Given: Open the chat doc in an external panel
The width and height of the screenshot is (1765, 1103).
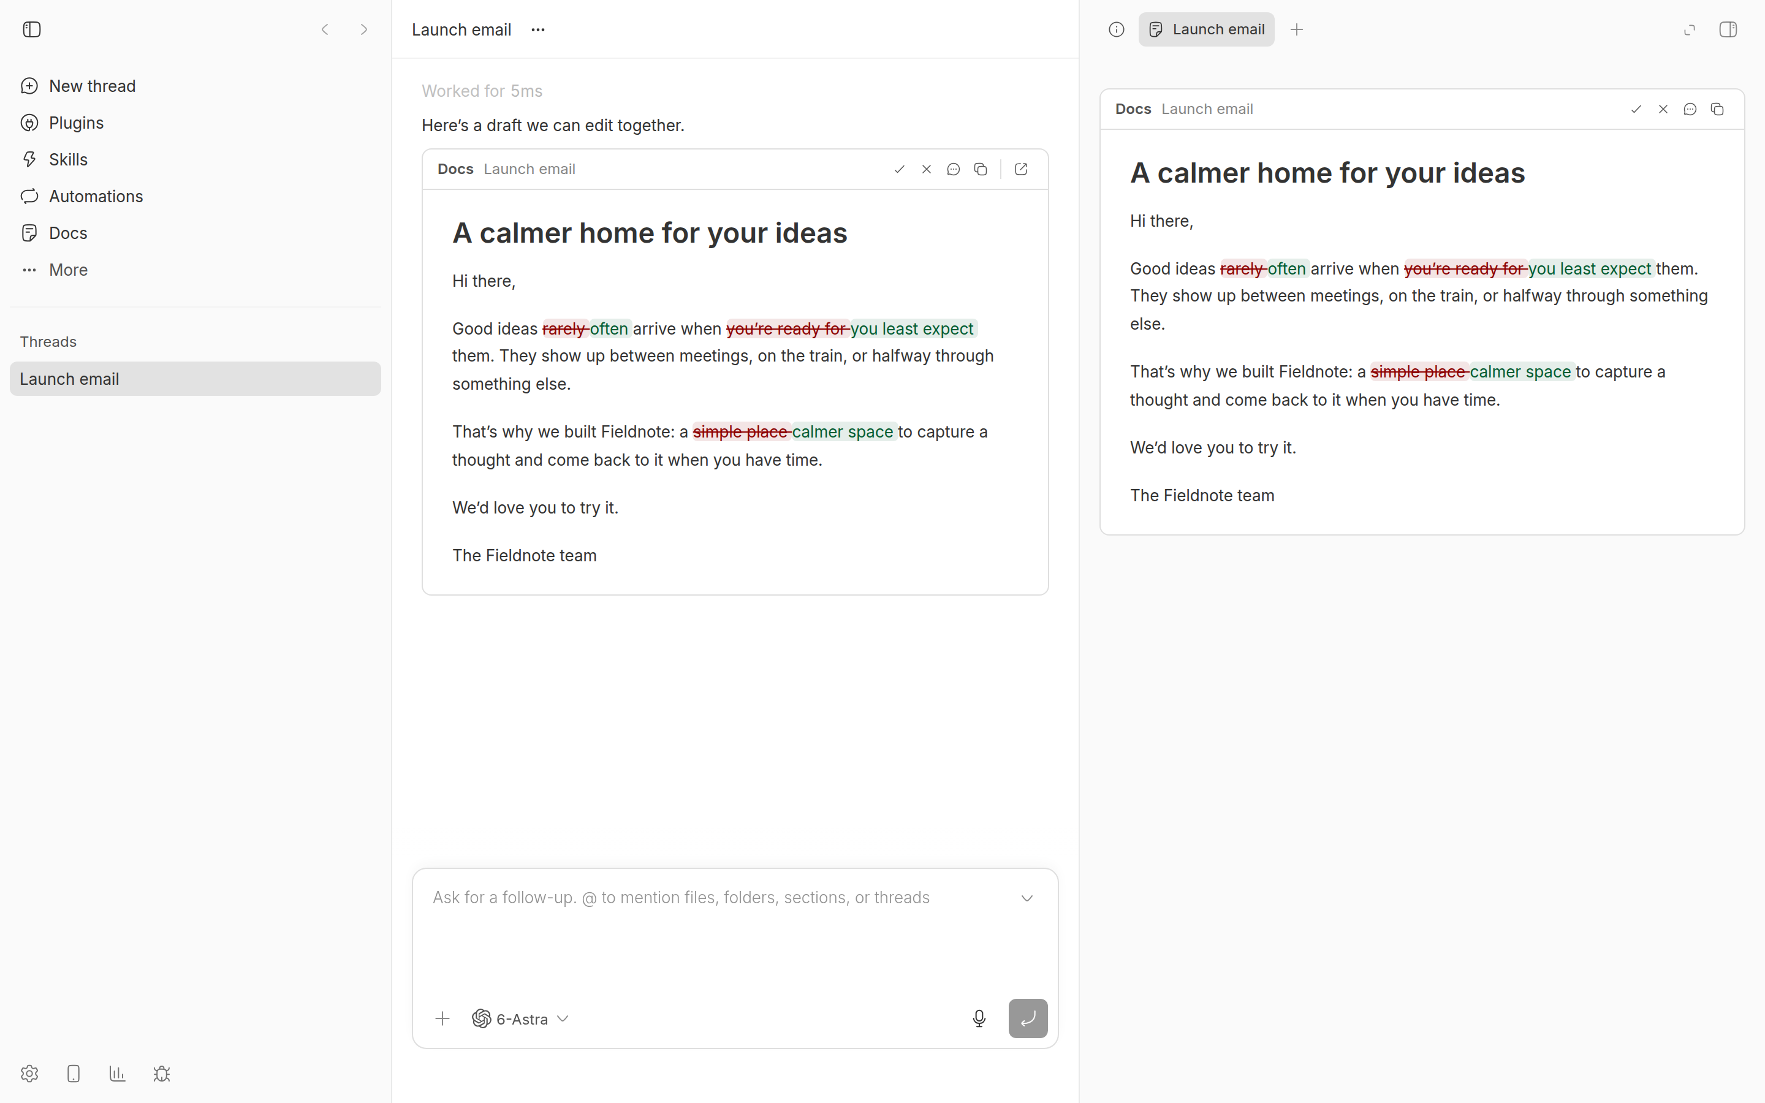Looking at the screenshot, I should [x=1021, y=169].
